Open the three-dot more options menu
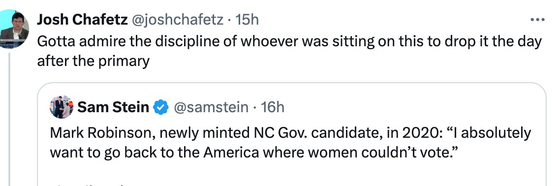 (537, 20)
